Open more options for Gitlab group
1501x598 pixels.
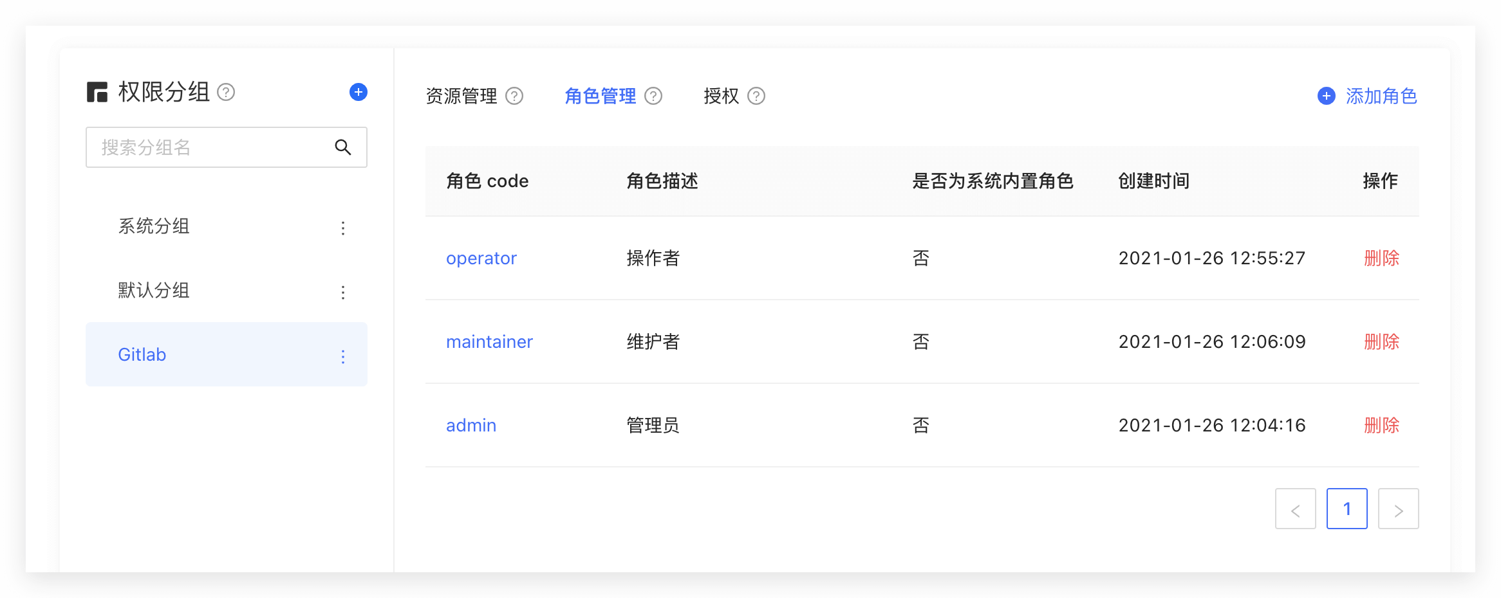(x=343, y=356)
